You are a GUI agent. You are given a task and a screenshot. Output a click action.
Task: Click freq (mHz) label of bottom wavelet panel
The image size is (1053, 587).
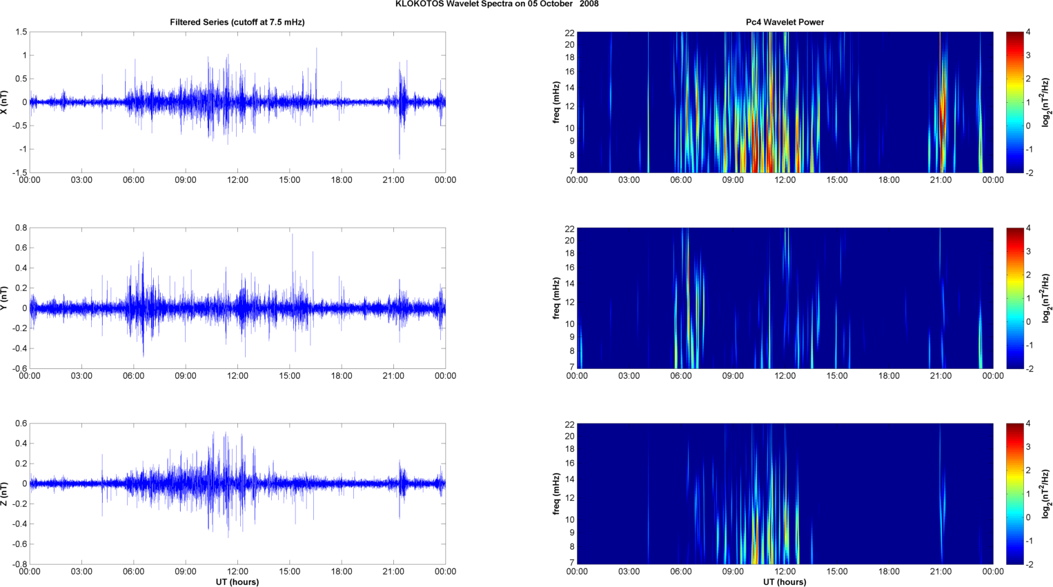(556, 494)
